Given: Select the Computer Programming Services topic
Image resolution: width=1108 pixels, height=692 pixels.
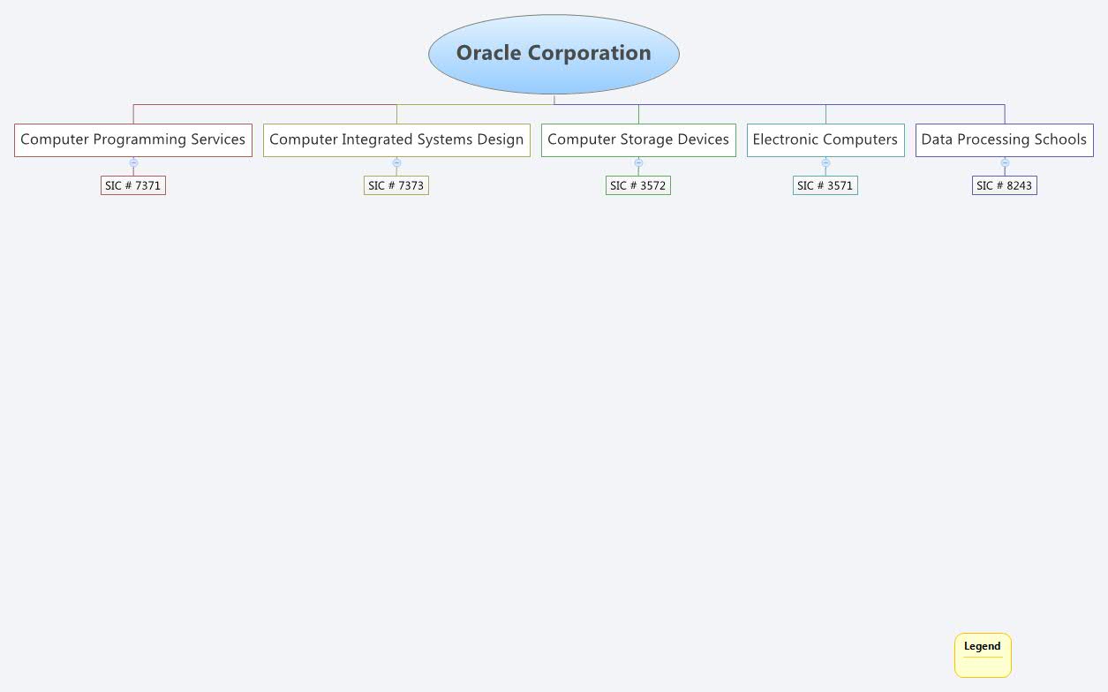Looking at the screenshot, I should pyautogui.click(x=133, y=139).
